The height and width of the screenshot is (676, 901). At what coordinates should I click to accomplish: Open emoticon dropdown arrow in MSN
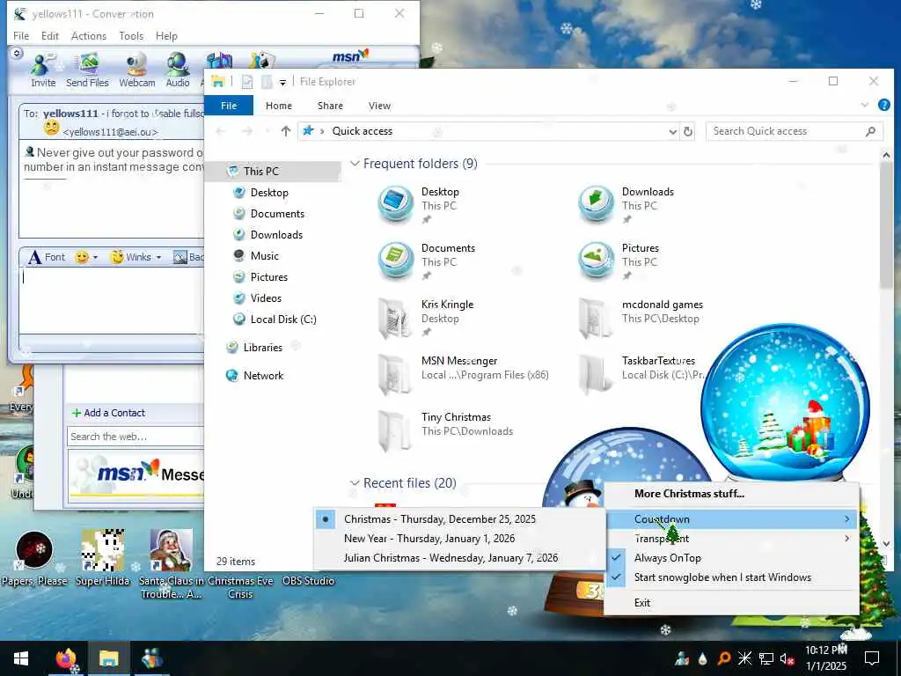95,258
